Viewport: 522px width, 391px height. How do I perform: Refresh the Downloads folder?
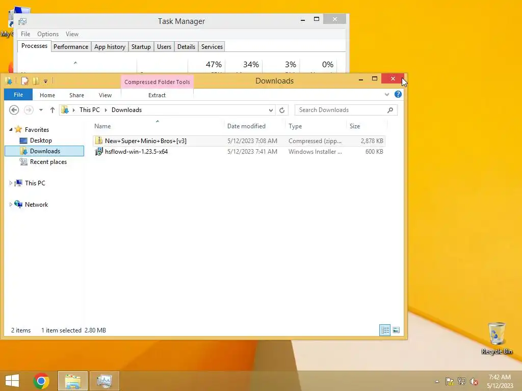pos(282,110)
